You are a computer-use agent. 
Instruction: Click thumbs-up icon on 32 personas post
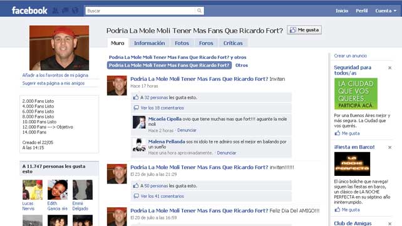pos(136,98)
